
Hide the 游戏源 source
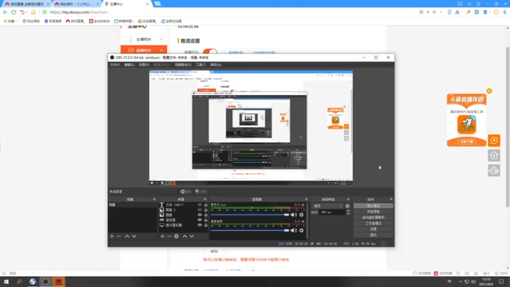[200, 220]
